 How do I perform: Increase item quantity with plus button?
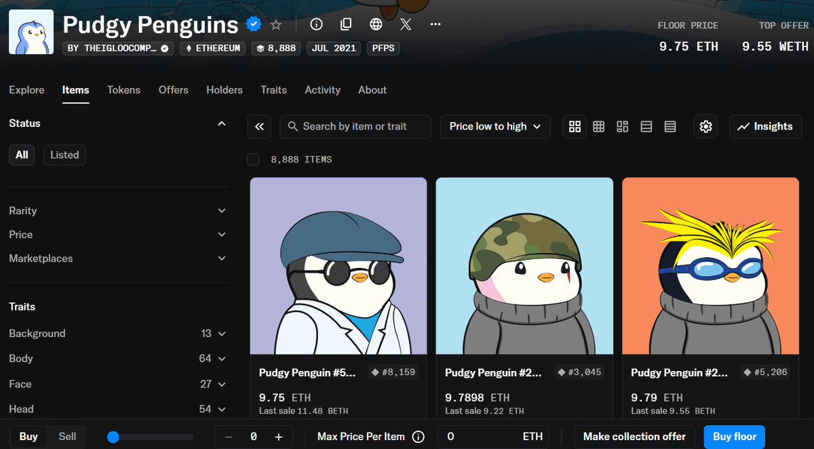279,437
